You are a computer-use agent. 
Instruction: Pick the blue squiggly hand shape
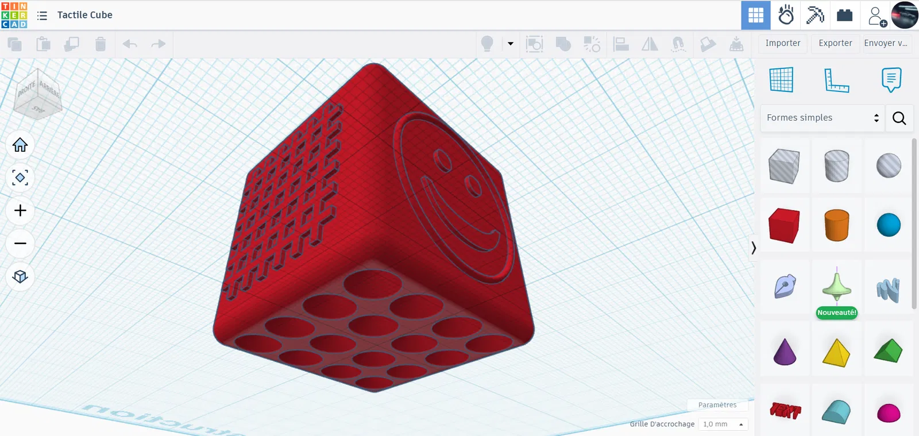(x=888, y=290)
